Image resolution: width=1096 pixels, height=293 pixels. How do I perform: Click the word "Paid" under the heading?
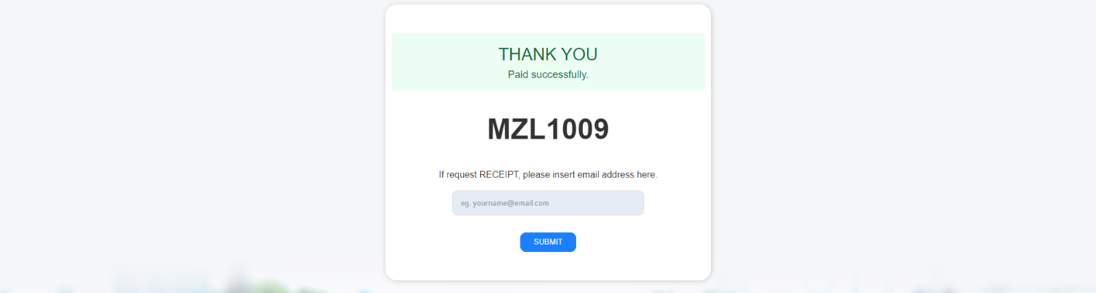point(518,74)
